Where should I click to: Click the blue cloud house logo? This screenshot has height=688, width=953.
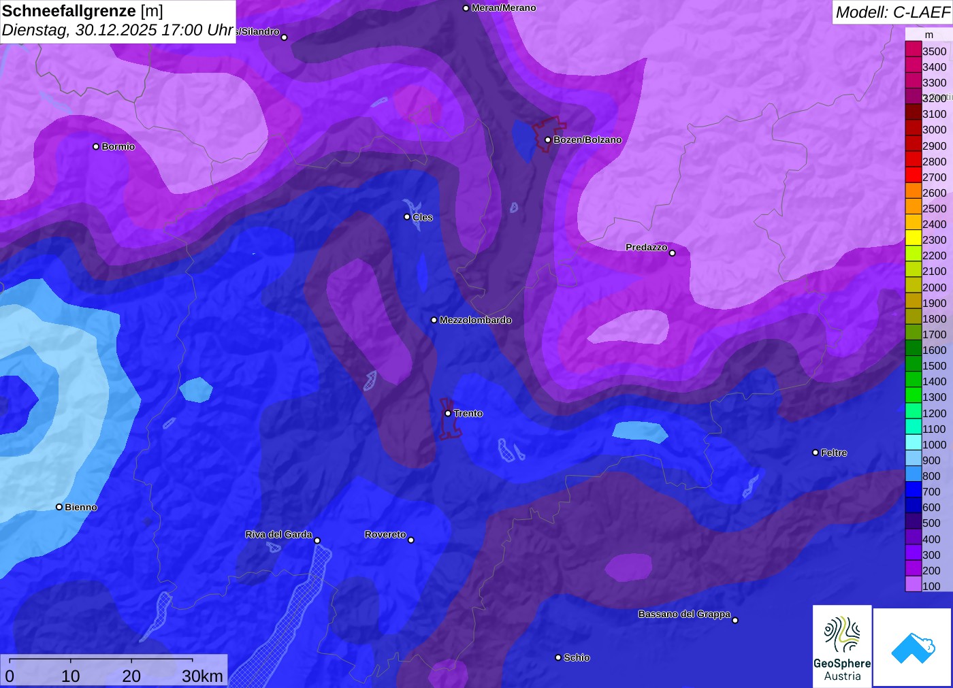pos(913,647)
